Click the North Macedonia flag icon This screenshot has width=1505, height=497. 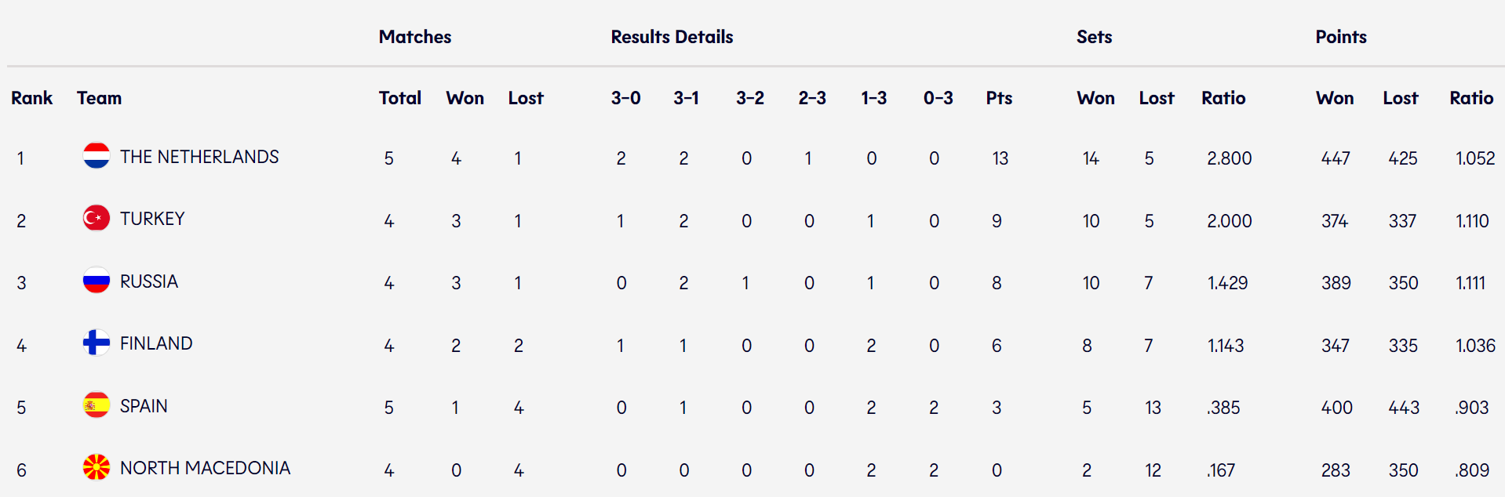pyautogui.click(x=97, y=467)
